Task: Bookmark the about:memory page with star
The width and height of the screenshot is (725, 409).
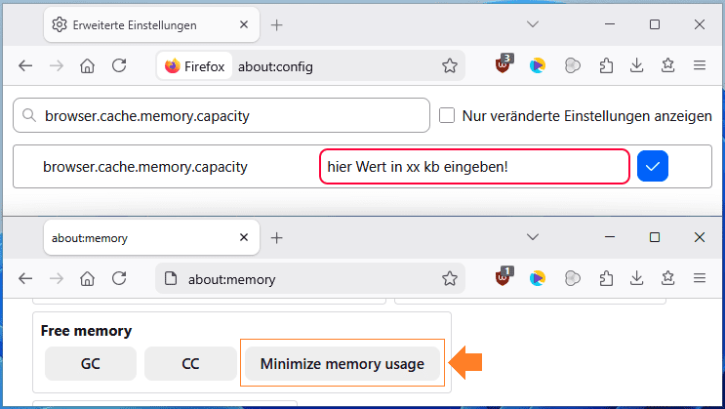Action: 450,278
